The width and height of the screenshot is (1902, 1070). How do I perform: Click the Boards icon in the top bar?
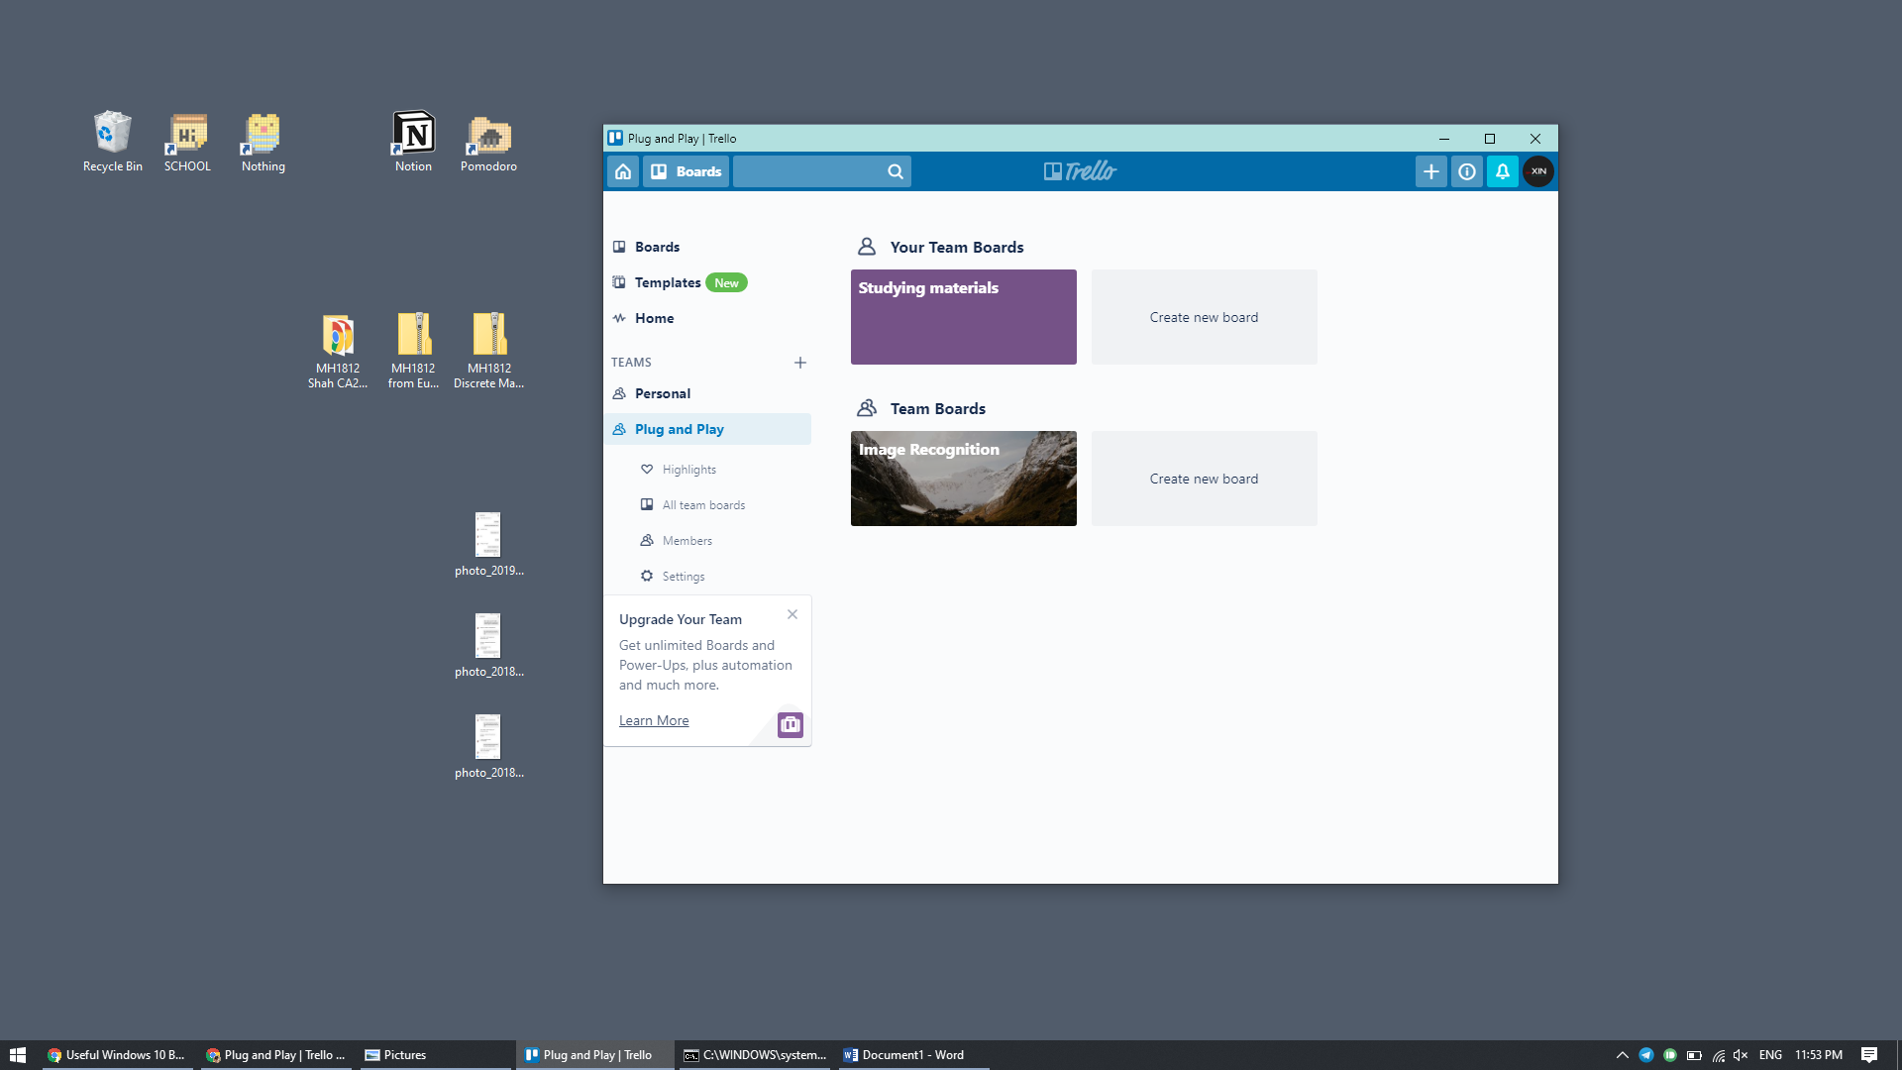pos(686,170)
